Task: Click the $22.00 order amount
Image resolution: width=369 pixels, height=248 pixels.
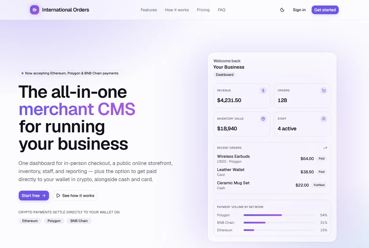Action: pyautogui.click(x=302, y=185)
